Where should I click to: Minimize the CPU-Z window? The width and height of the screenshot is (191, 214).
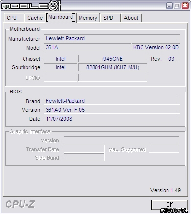169,6
